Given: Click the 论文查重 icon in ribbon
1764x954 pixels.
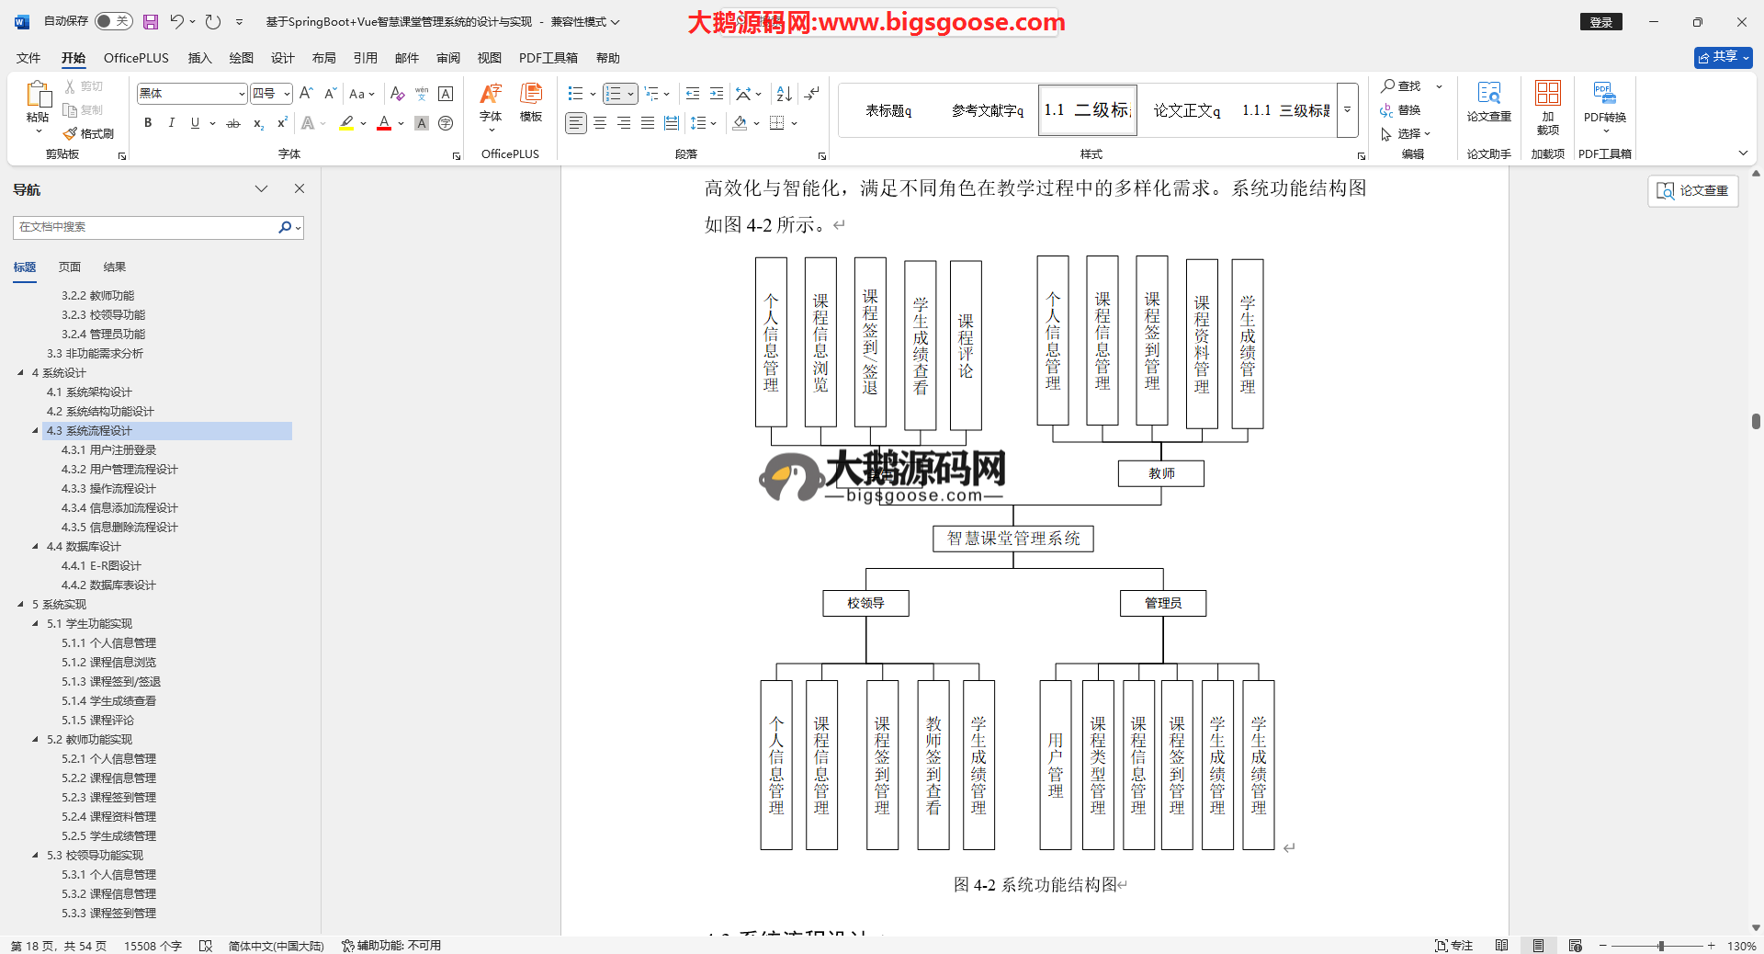Looking at the screenshot, I should pos(1488,103).
